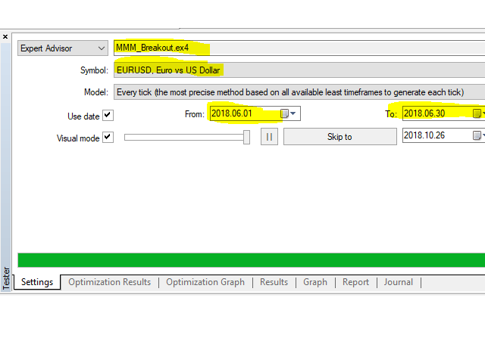Click the To date calendar icon
This screenshot has height=363, width=485.
[477, 114]
